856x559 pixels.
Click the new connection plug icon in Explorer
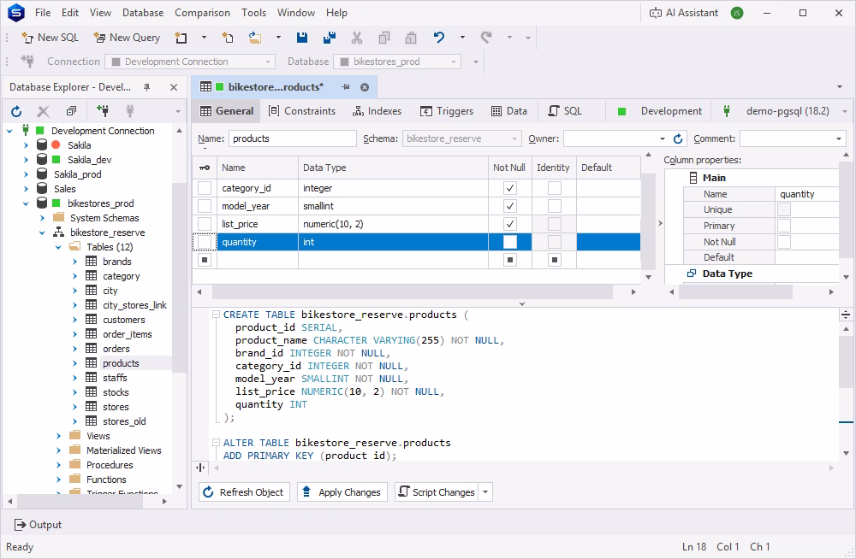click(102, 111)
